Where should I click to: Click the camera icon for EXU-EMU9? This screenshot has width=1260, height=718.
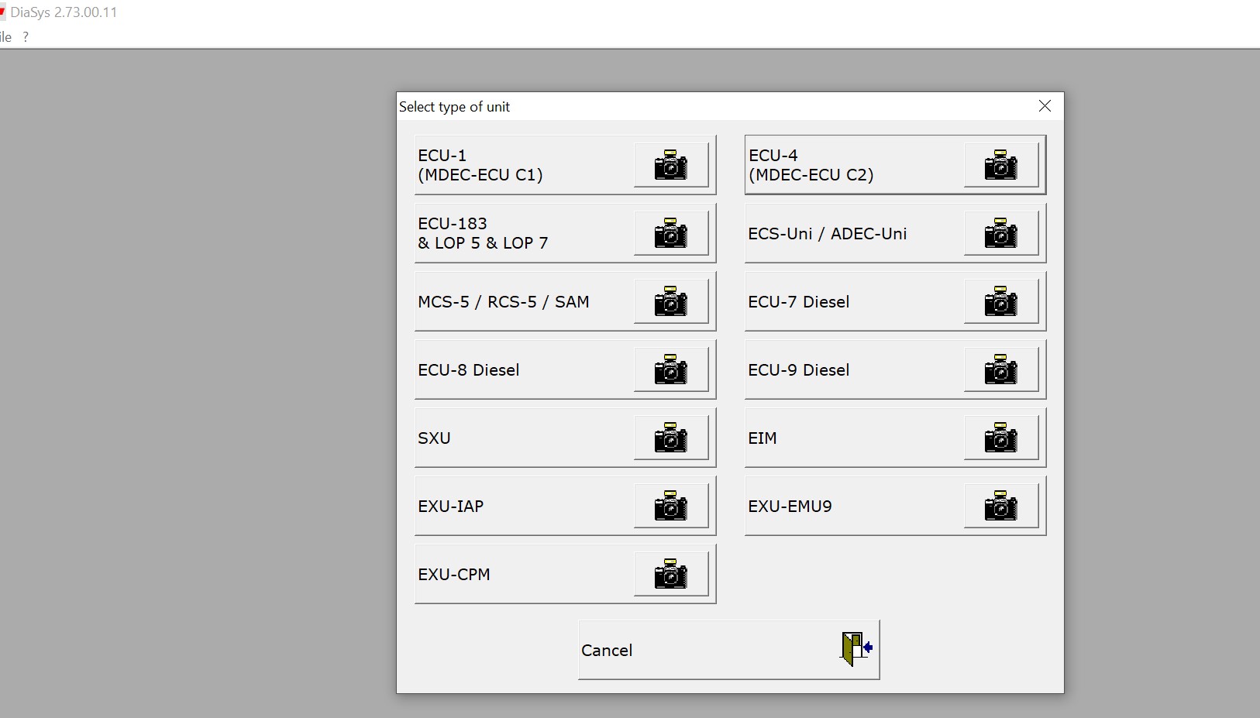pos(1000,505)
